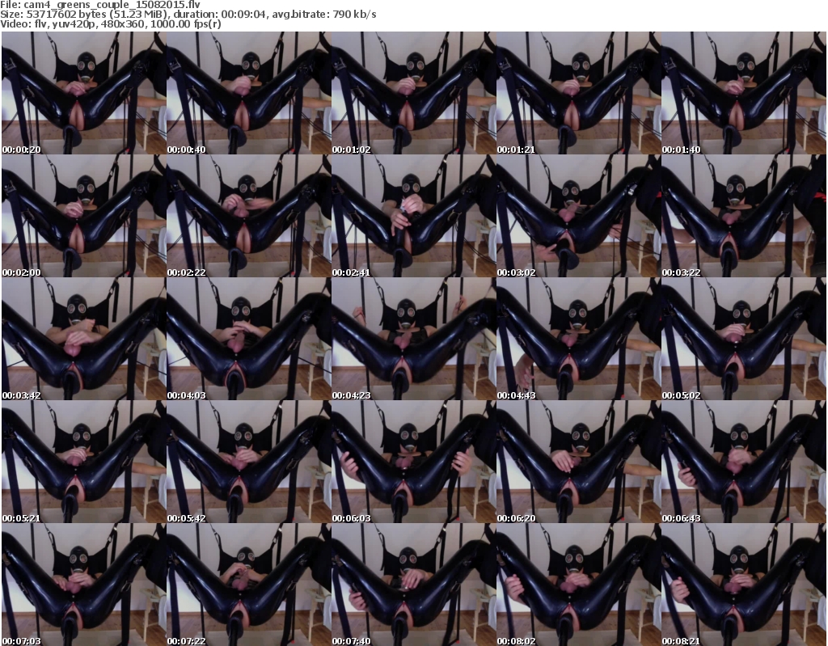The height and width of the screenshot is (646, 828).
Task: Choose the thumbnail stamped 00:03:22
Action: 744,216
